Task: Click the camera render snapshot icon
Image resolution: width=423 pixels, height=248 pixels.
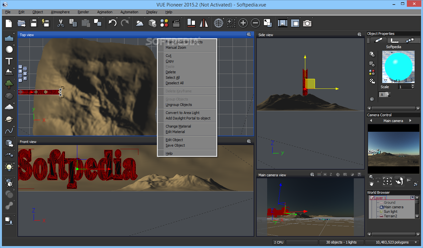Action: (307, 23)
